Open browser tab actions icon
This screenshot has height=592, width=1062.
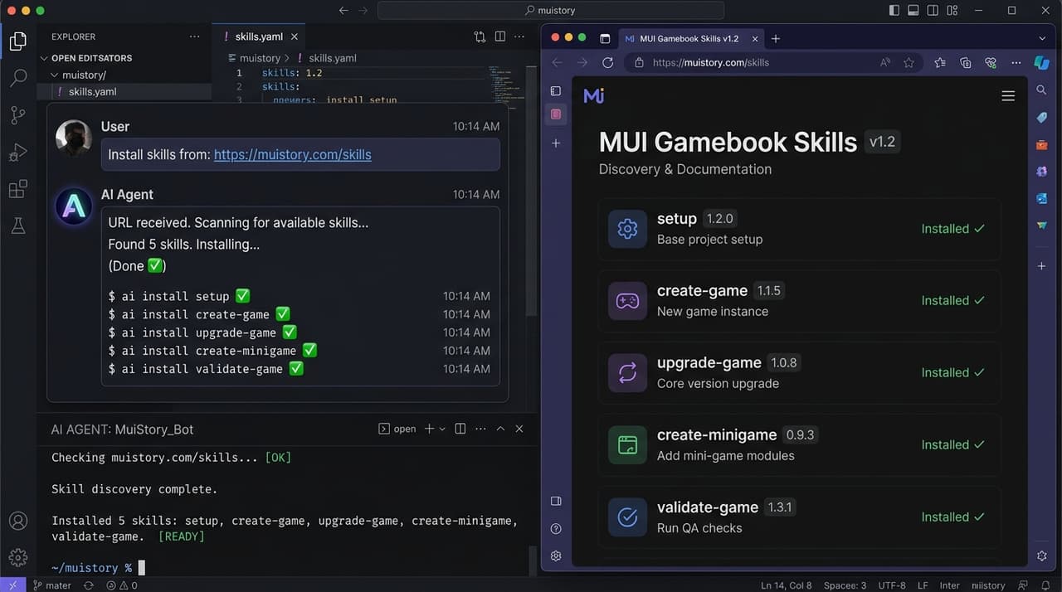coord(605,39)
